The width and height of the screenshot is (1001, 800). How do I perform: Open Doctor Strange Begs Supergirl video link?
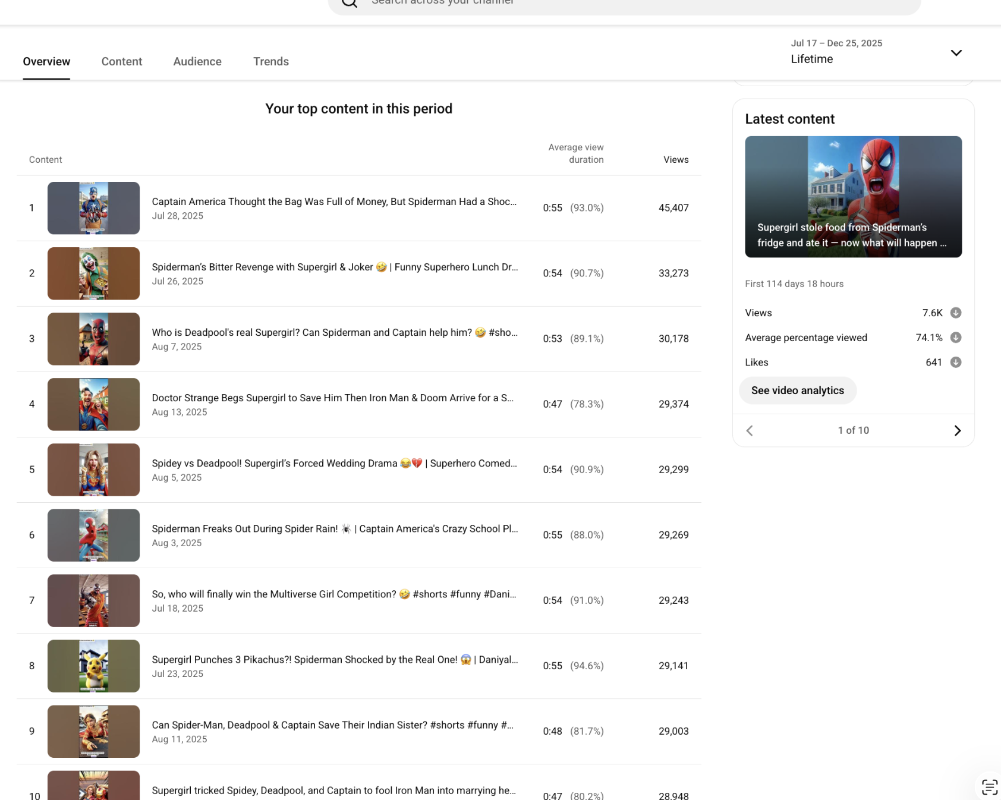pyautogui.click(x=333, y=398)
